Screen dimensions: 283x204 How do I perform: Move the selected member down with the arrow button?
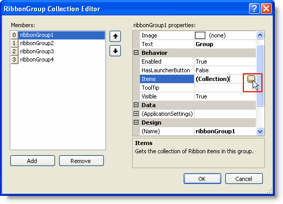click(115, 51)
